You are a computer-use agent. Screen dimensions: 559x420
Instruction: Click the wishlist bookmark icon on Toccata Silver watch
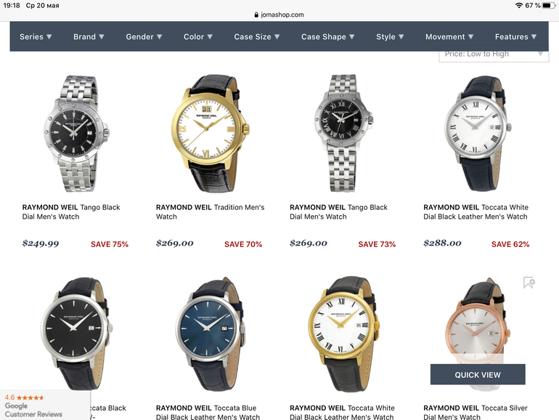529,283
